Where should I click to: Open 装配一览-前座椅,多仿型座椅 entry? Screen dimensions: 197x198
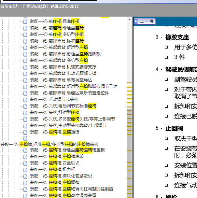[57, 34]
